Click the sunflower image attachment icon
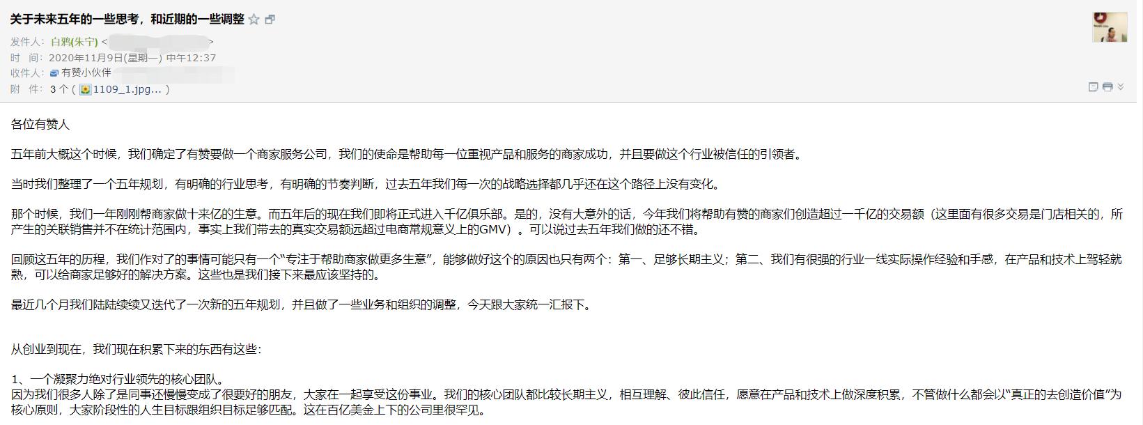 click(85, 89)
